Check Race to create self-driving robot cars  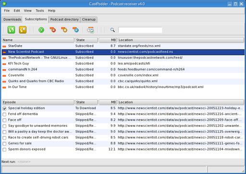4,138
